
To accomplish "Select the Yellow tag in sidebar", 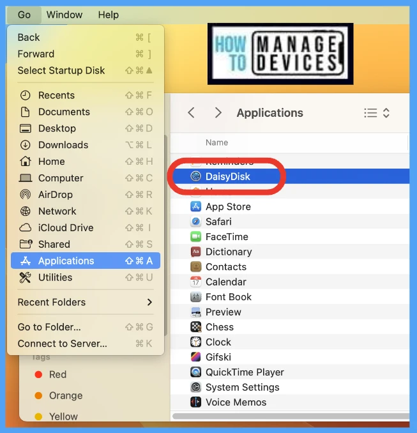I will [56, 416].
